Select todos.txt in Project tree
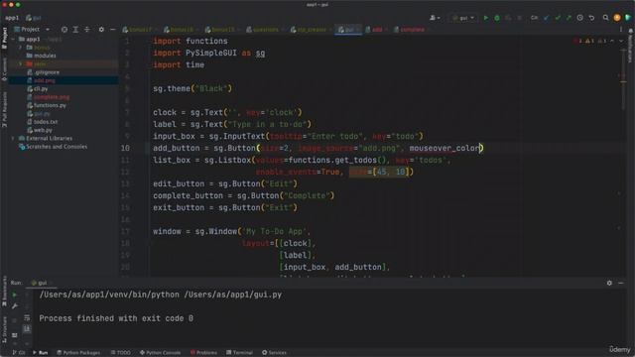 [x=42, y=122]
